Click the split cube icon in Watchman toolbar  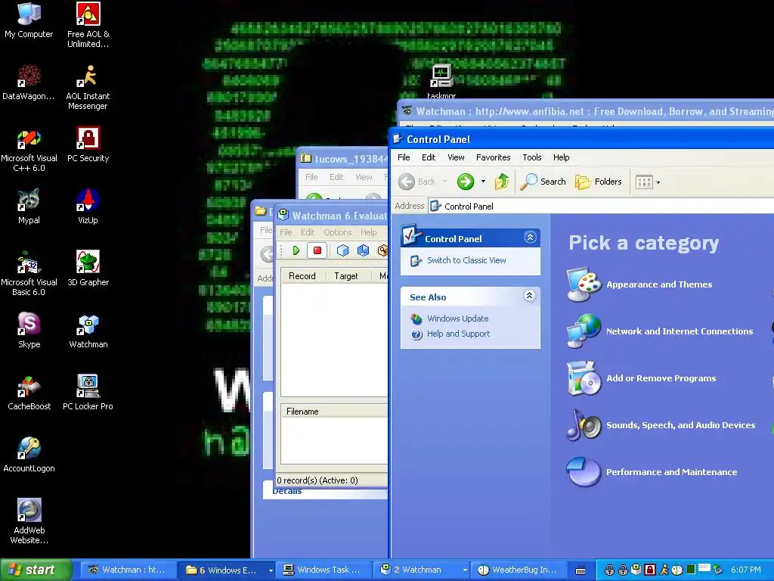pyautogui.click(x=363, y=250)
